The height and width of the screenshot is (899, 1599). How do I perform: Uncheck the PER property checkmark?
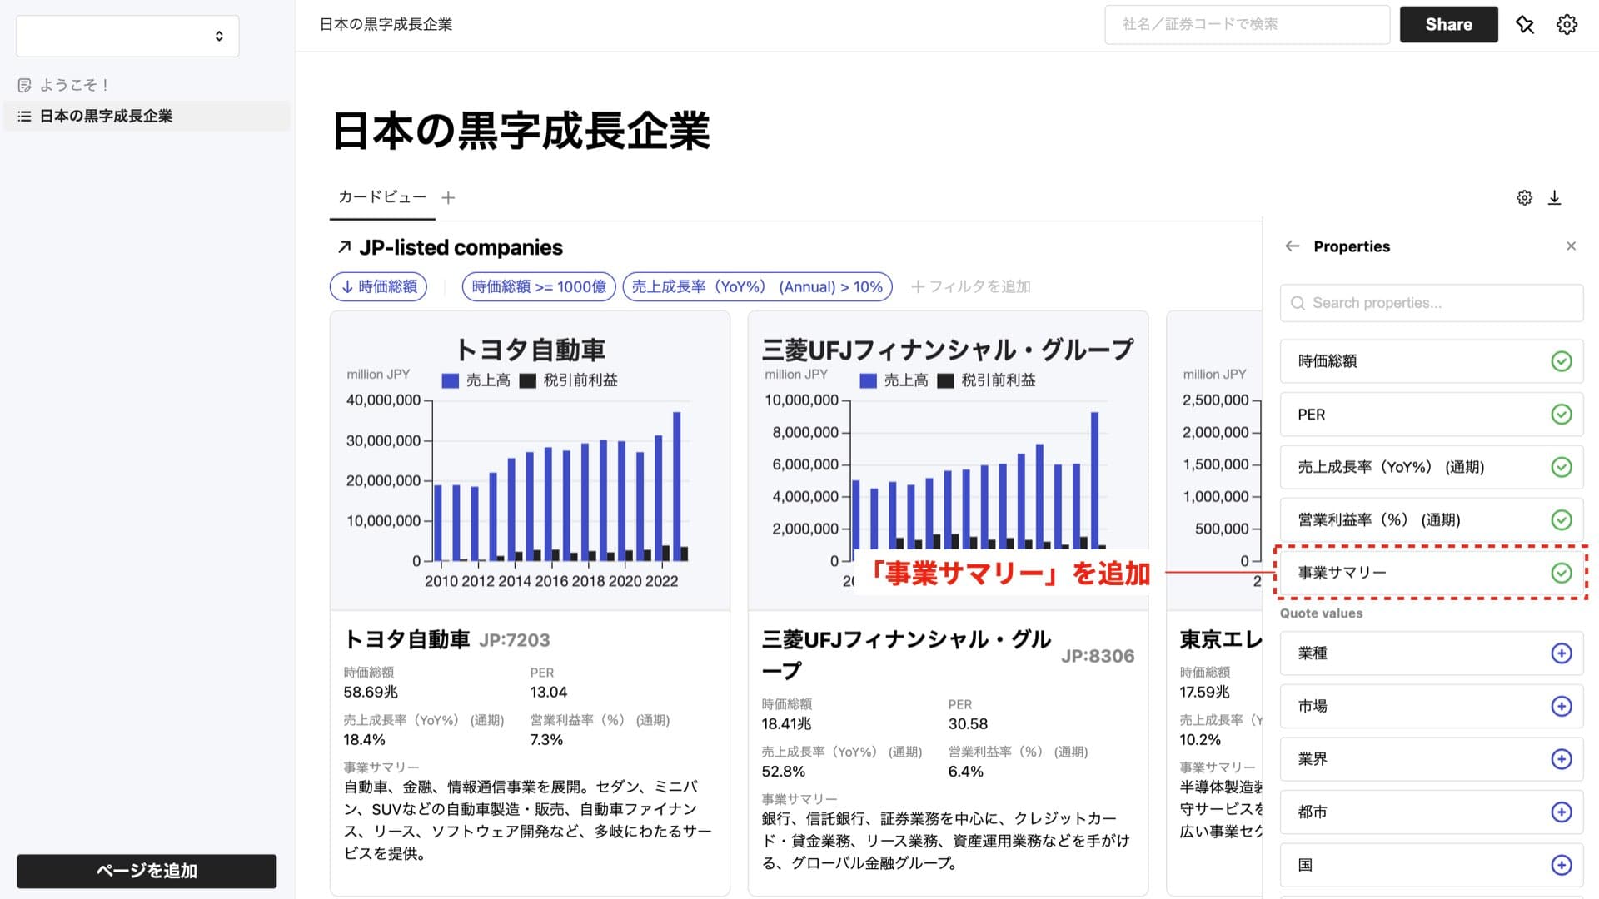coord(1562,415)
